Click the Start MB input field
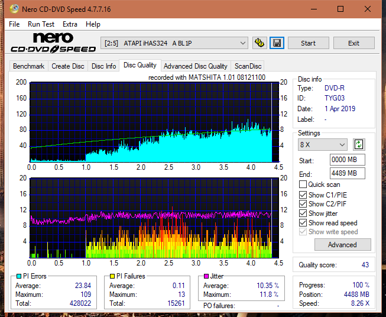 point(347,160)
